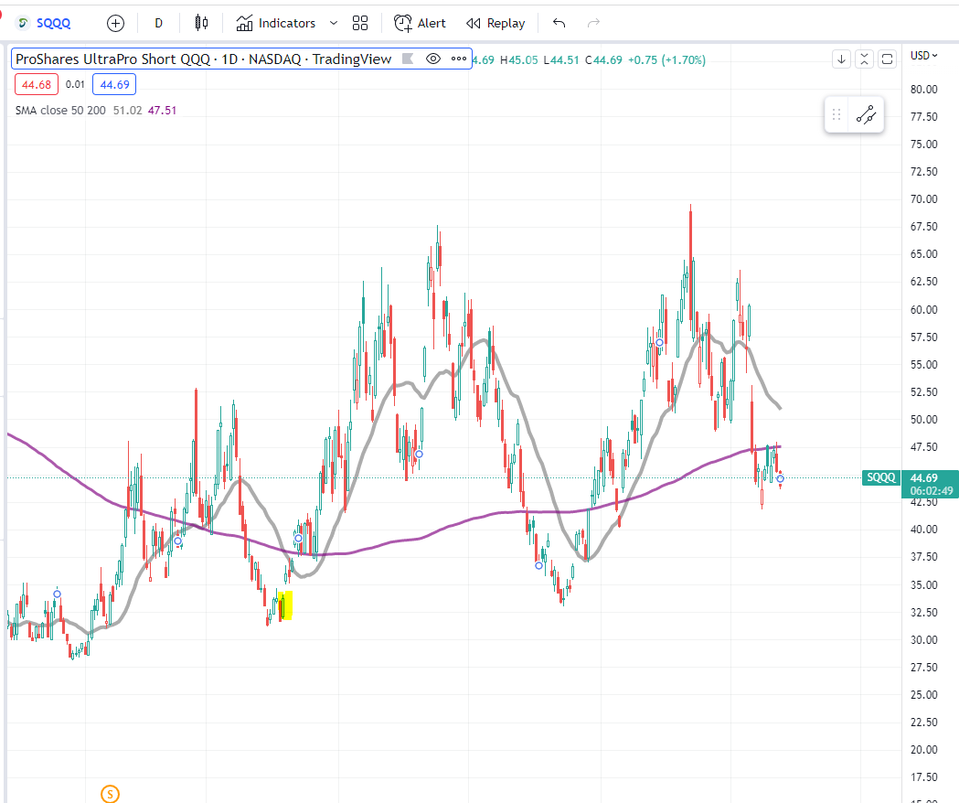Viewport: 959px width, 803px height.
Task: Select the SMA close 50 200 indicator legend
Action: point(60,110)
